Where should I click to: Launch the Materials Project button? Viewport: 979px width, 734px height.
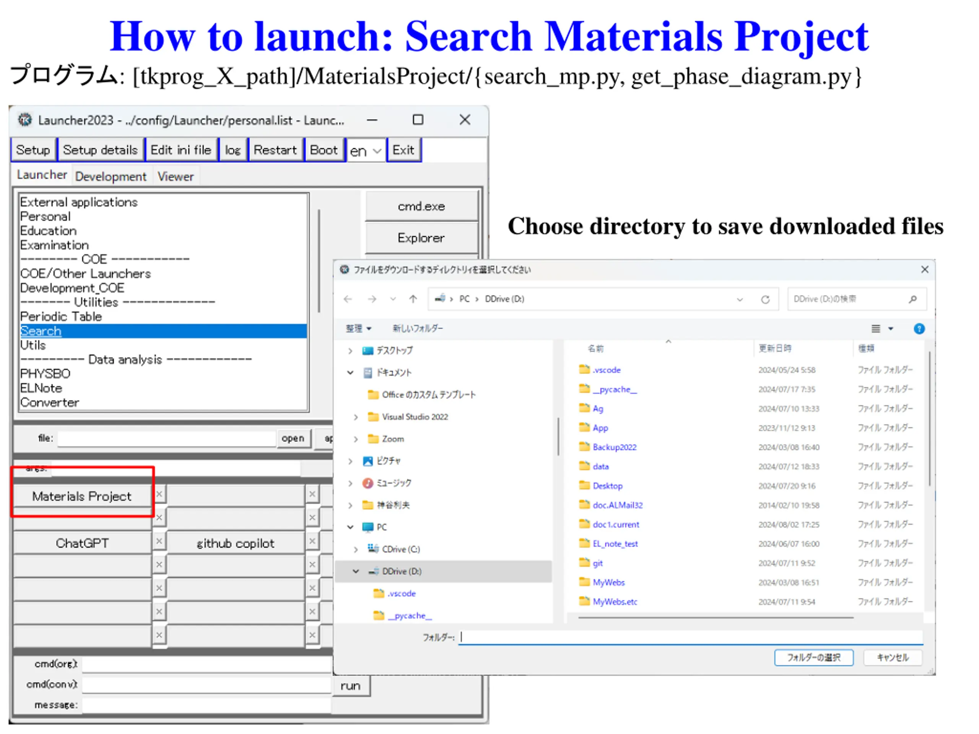click(x=82, y=497)
